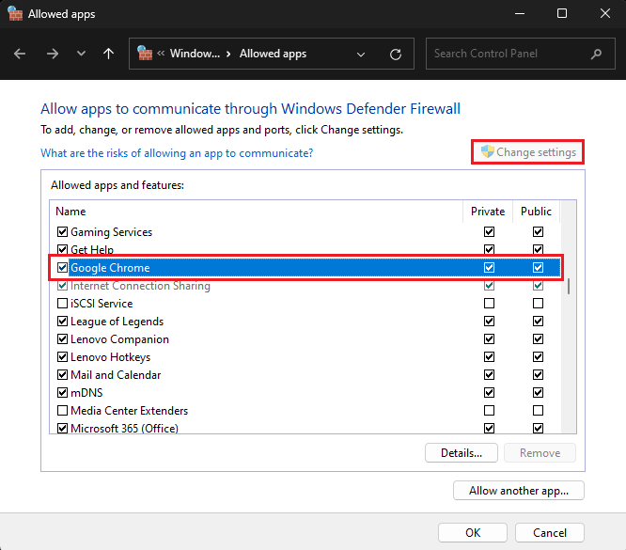Open the recent locations chevron
The height and width of the screenshot is (550, 626).
pyautogui.click(x=81, y=54)
